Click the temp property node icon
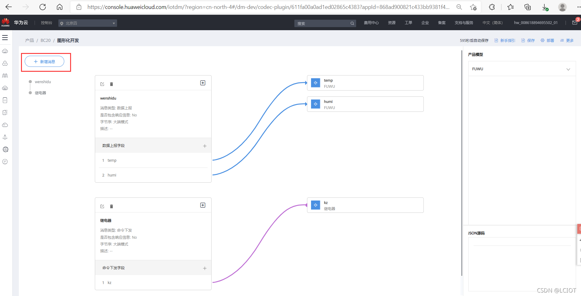The height and width of the screenshot is (296, 581). coord(316,83)
